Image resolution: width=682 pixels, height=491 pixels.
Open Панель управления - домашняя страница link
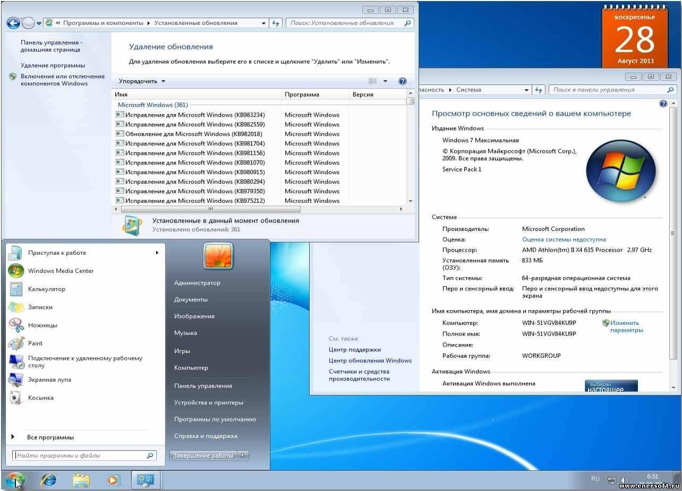pyautogui.click(x=50, y=46)
